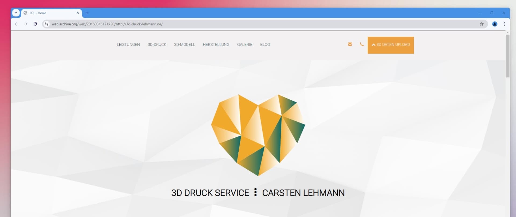Open the Chrome three-dot menu
The width and height of the screenshot is (516, 217).
[x=504, y=24]
